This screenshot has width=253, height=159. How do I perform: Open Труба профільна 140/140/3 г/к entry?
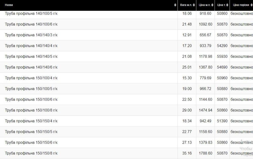pos(31,35)
